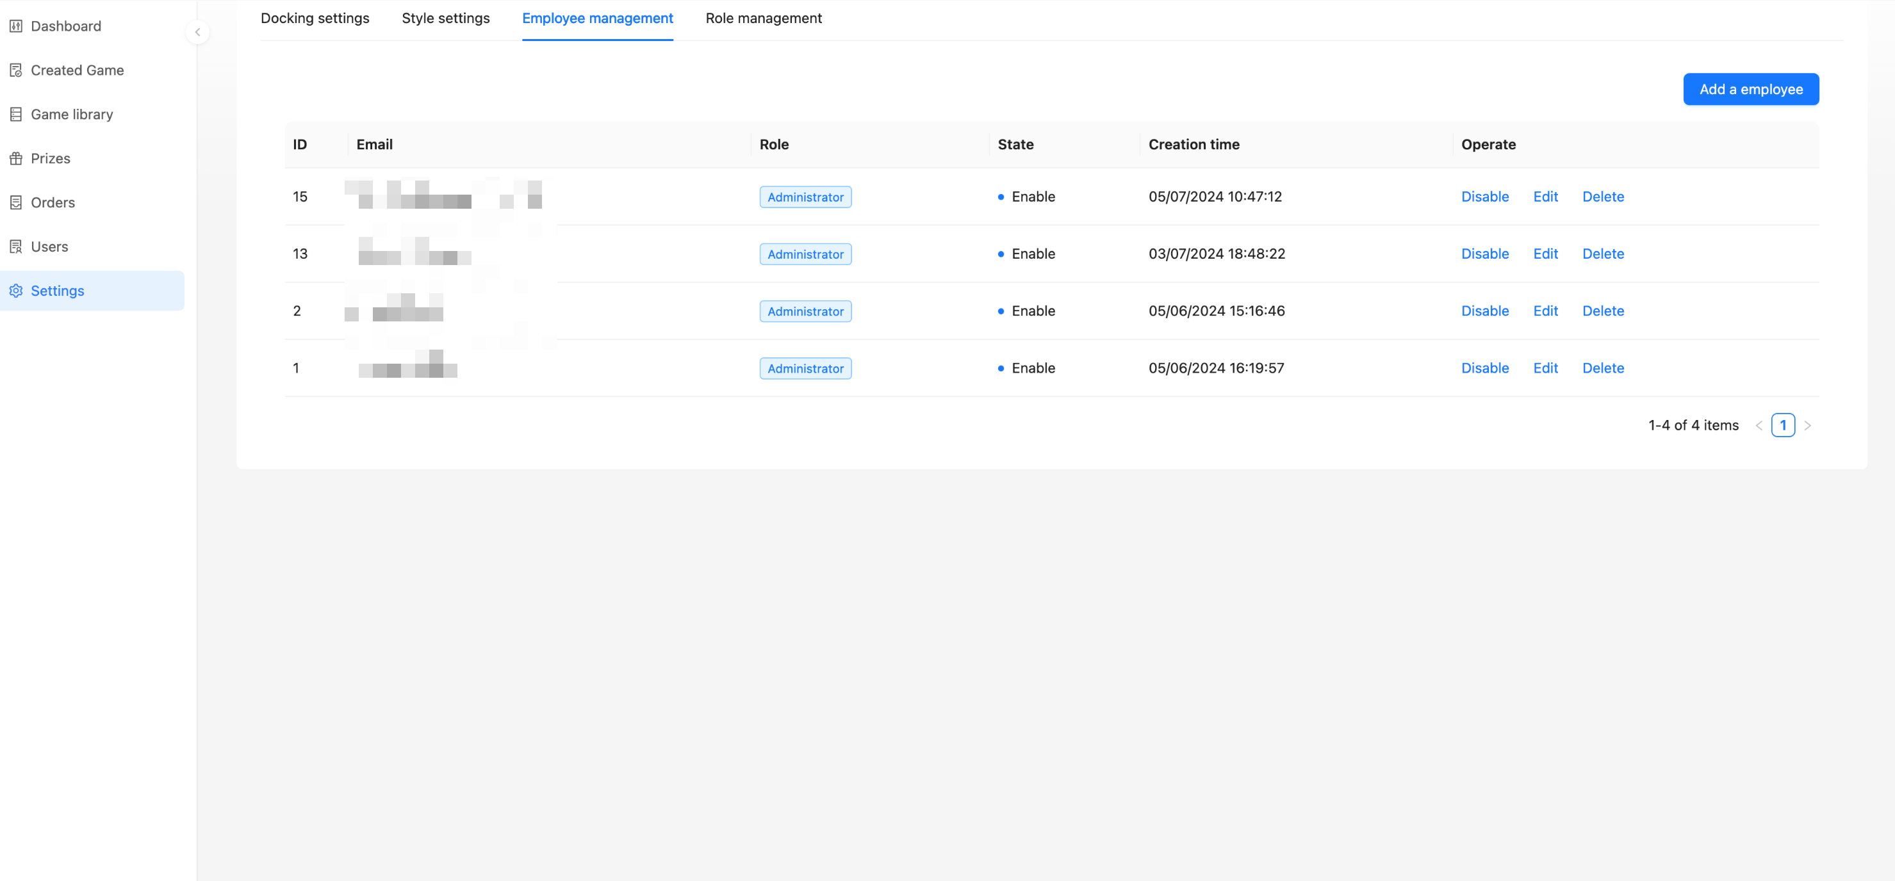Image resolution: width=1895 pixels, height=881 pixels.
Task: Delete the employee with ID 2
Action: coord(1604,311)
